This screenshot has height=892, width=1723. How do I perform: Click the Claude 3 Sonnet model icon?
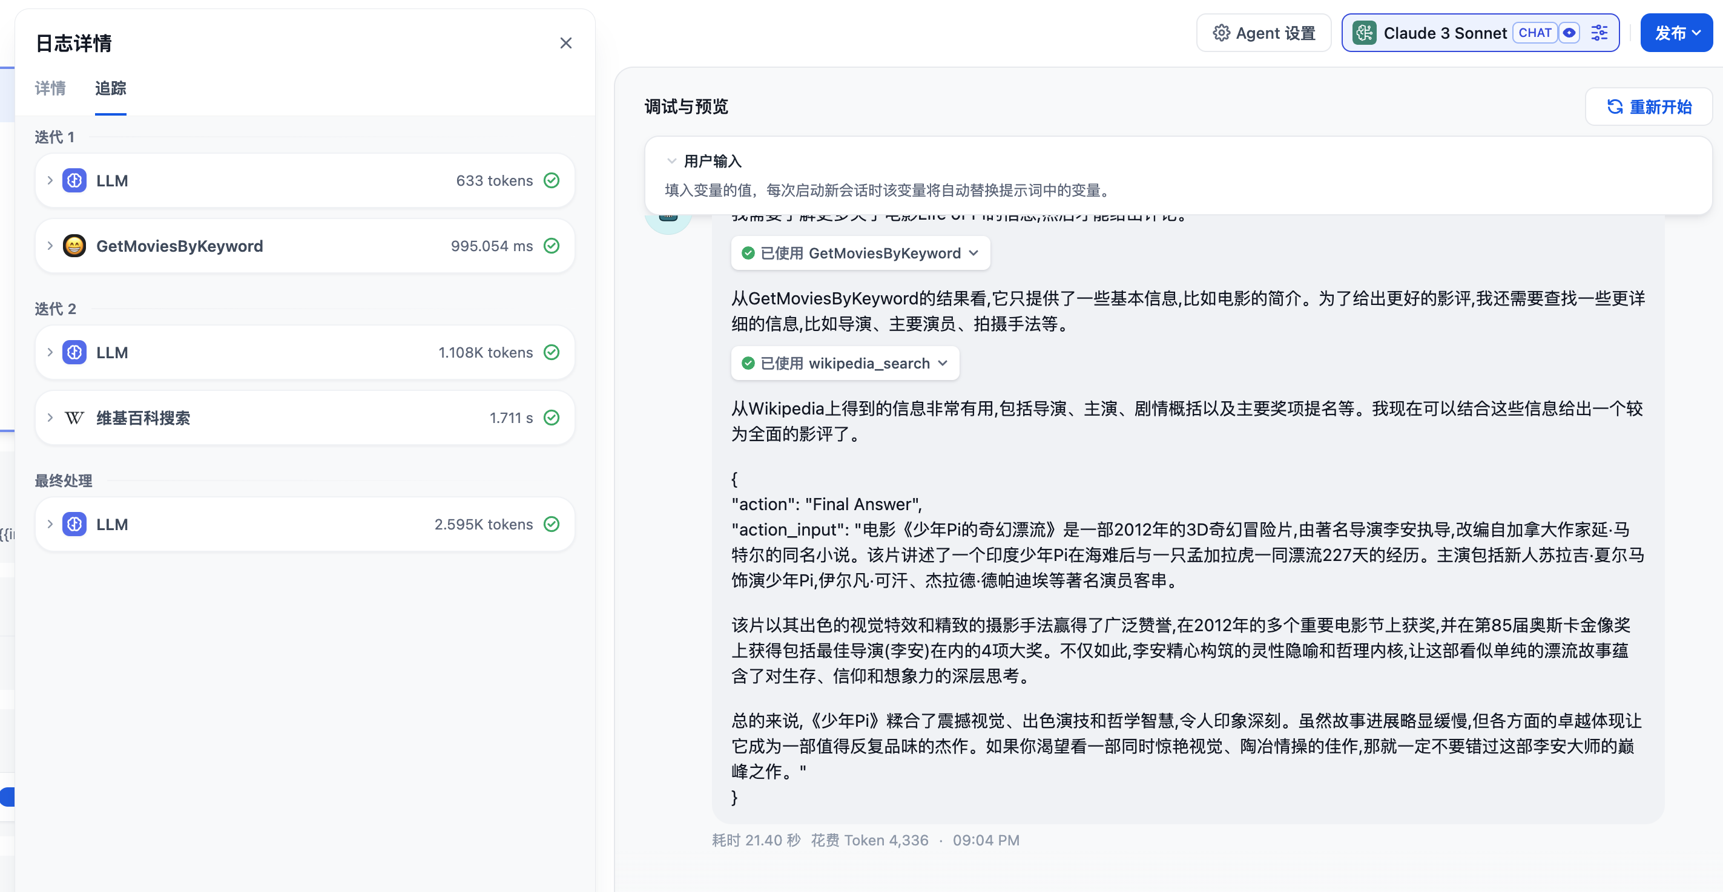tap(1364, 33)
